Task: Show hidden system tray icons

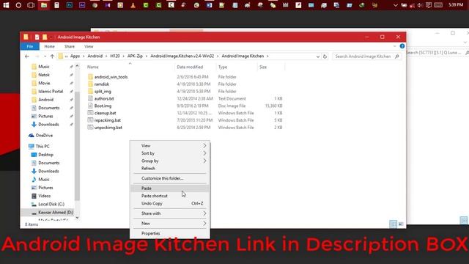Action: click(x=396, y=5)
